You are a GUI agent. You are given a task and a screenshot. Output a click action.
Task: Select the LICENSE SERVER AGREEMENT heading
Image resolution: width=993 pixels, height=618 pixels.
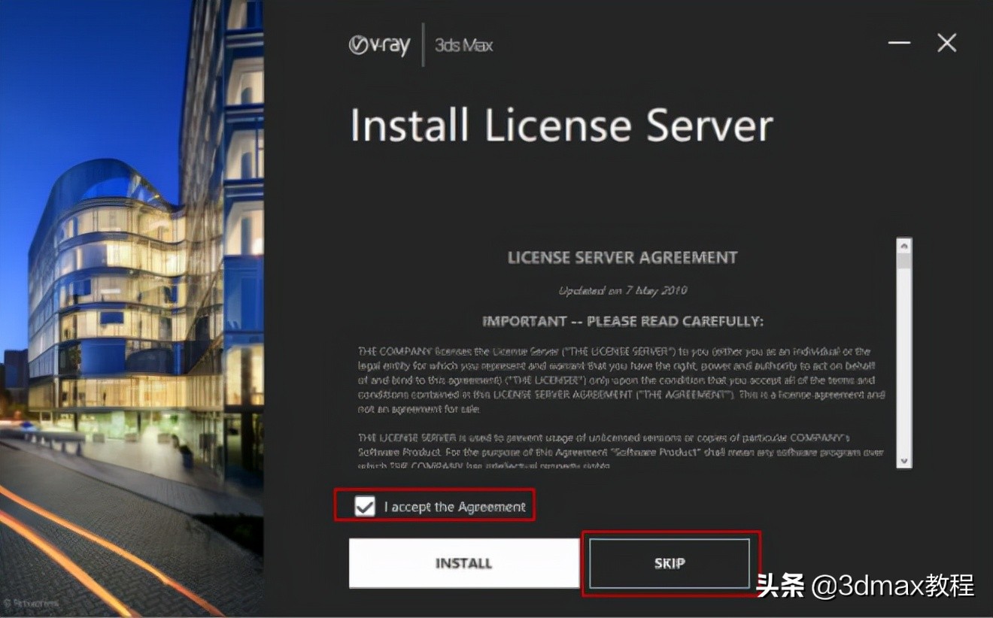tap(622, 257)
